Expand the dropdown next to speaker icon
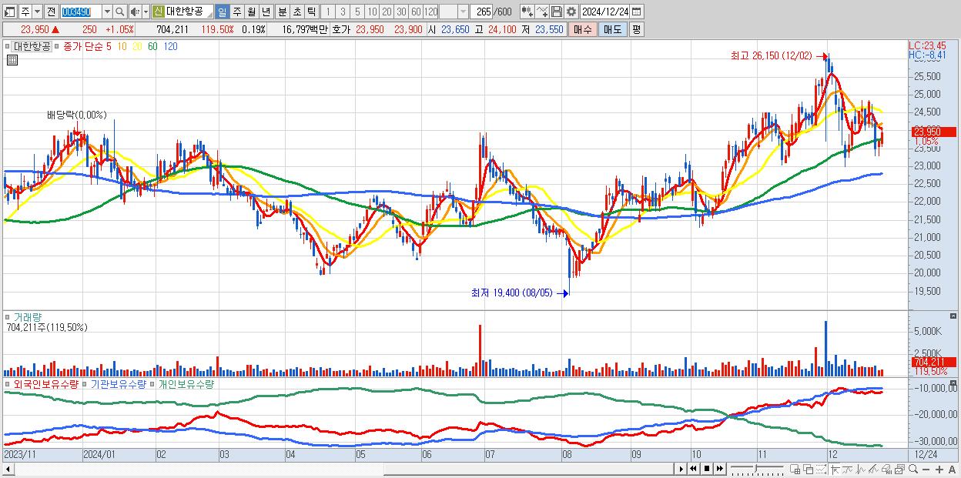This screenshot has width=961, height=478. (146, 12)
